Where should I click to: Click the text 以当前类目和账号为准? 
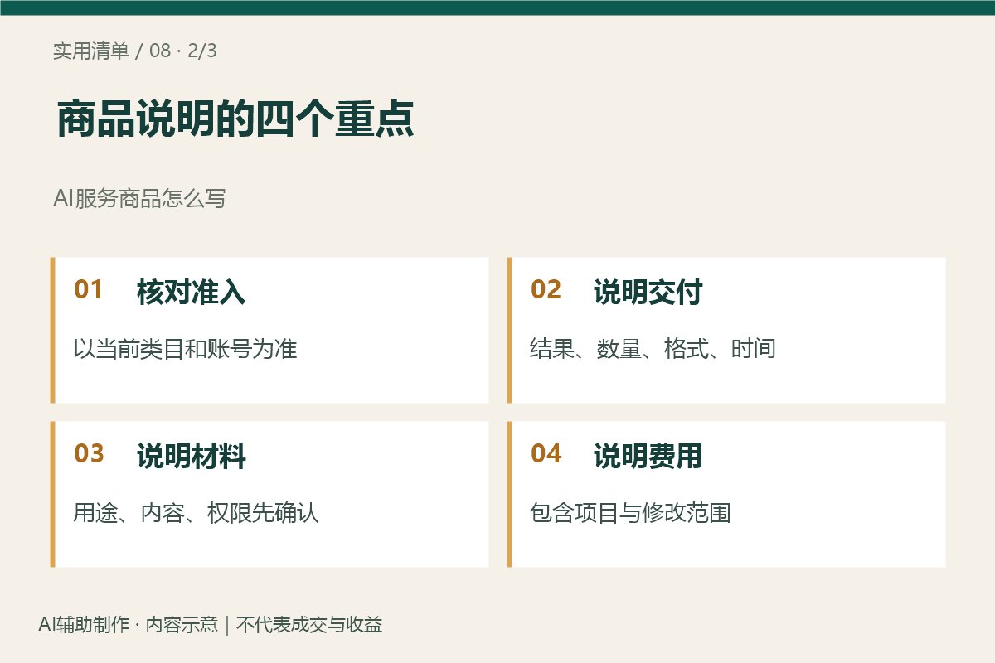click(x=185, y=348)
